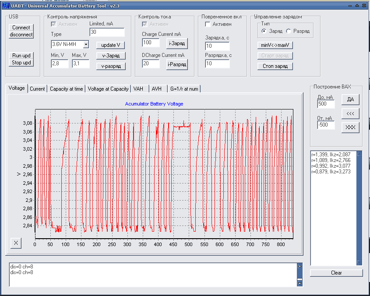The image size is (370, 296).
Task: Stop updates with Stop upd button
Action: (21, 63)
